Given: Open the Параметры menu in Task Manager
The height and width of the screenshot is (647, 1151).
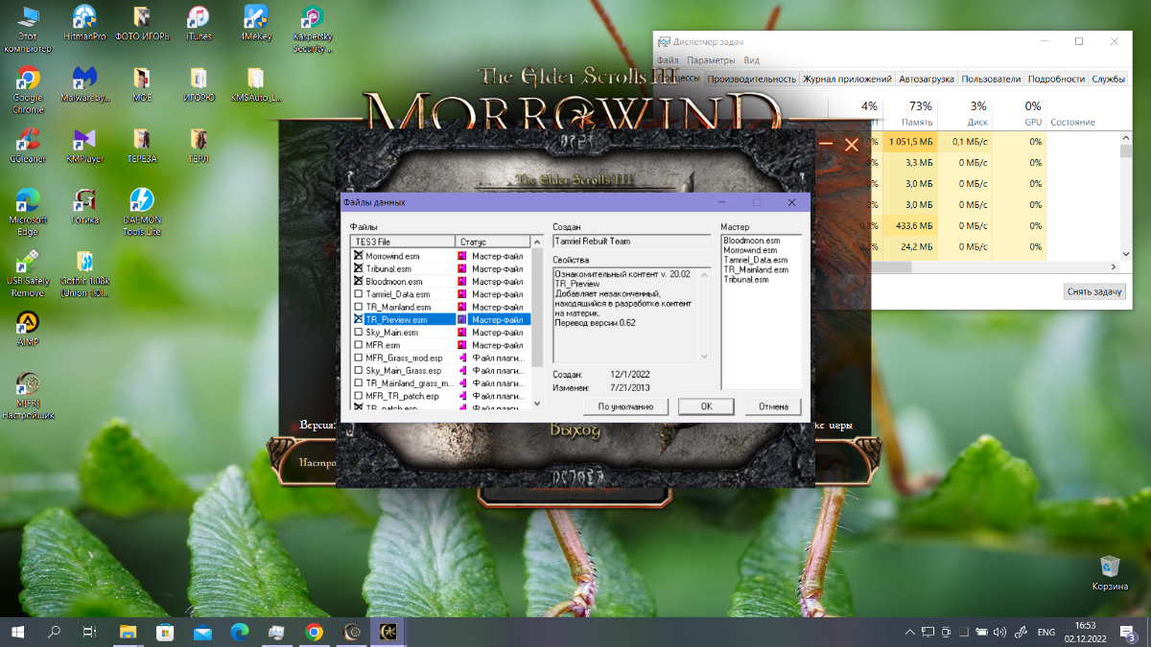Looking at the screenshot, I should 711,59.
